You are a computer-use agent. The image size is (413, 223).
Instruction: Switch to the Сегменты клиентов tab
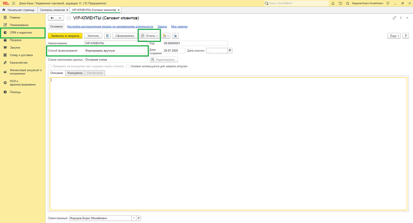(52, 10)
